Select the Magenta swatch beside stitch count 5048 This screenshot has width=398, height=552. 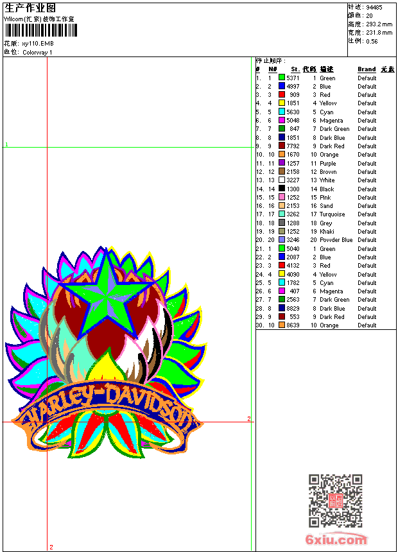point(282,120)
